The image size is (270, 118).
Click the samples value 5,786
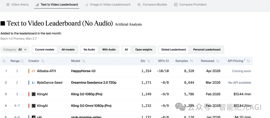point(189,94)
